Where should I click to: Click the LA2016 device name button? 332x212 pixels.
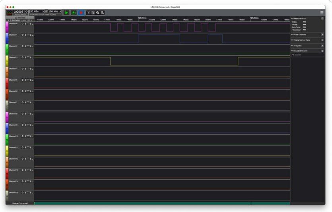(18, 12)
